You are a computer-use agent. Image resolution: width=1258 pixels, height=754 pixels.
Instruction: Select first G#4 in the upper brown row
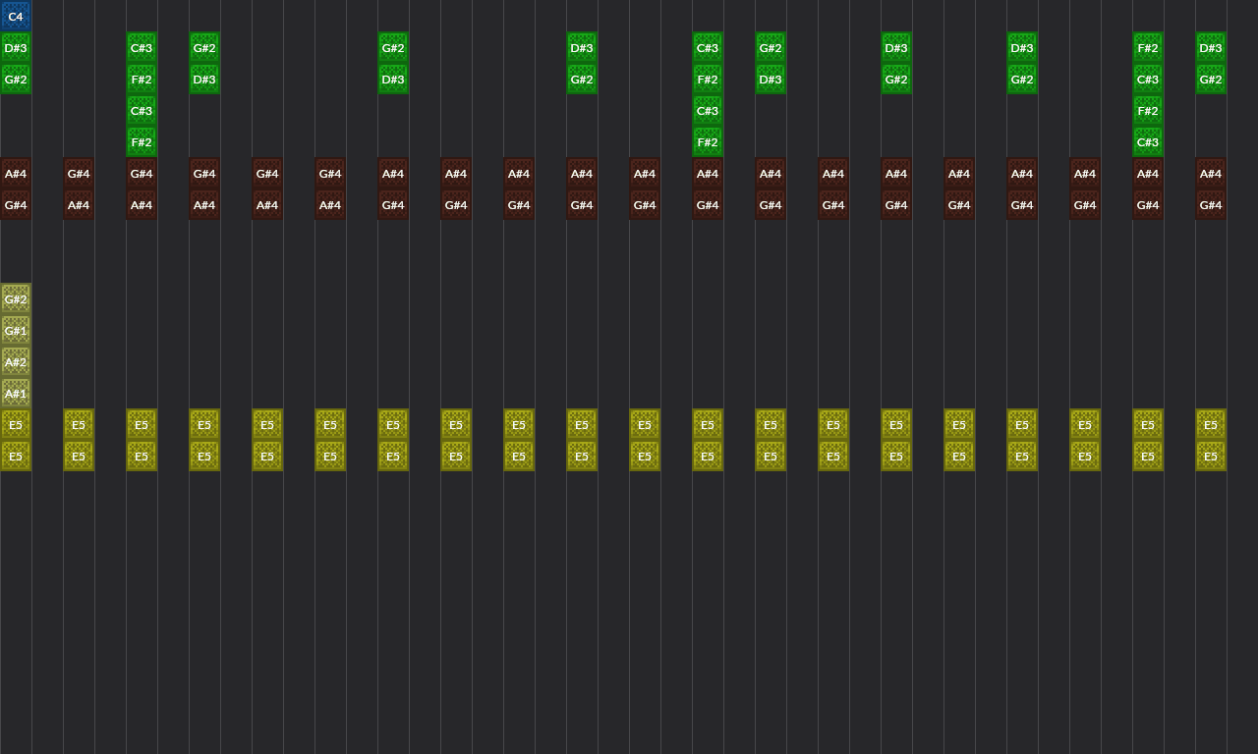(79, 174)
